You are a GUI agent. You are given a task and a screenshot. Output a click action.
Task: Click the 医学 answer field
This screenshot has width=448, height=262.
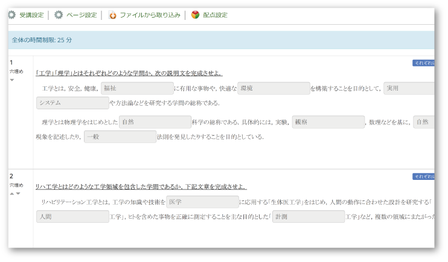coord(203,202)
